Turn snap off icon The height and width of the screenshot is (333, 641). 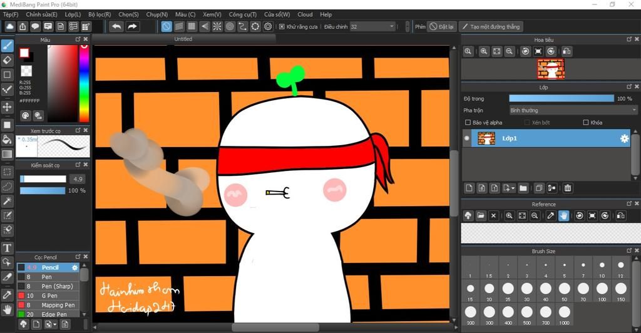167,26
